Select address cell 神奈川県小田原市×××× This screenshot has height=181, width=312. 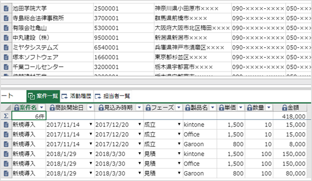(192, 8)
